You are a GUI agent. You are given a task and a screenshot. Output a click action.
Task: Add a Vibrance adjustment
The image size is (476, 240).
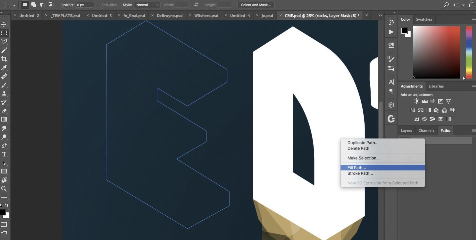point(449,101)
